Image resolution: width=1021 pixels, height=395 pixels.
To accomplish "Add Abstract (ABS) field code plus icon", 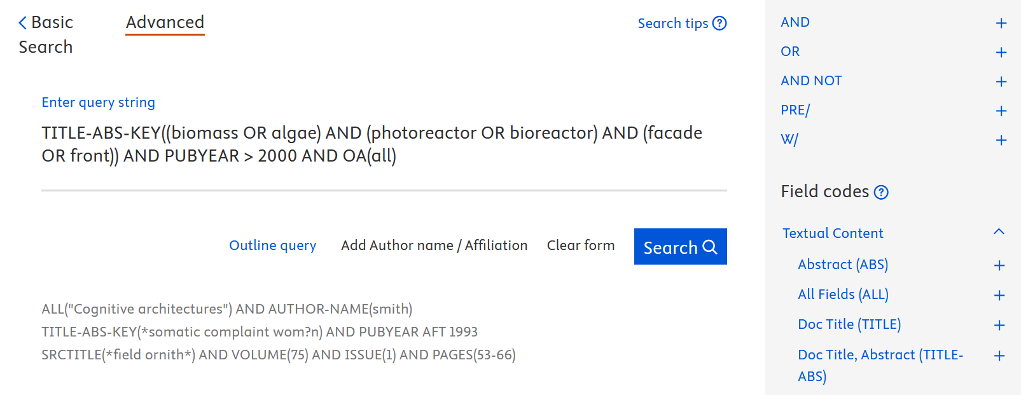I will (999, 266).
